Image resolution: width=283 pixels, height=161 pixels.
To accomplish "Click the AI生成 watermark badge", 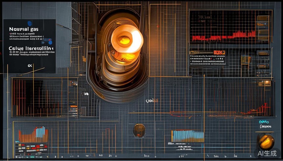I will tap(267, 152).
